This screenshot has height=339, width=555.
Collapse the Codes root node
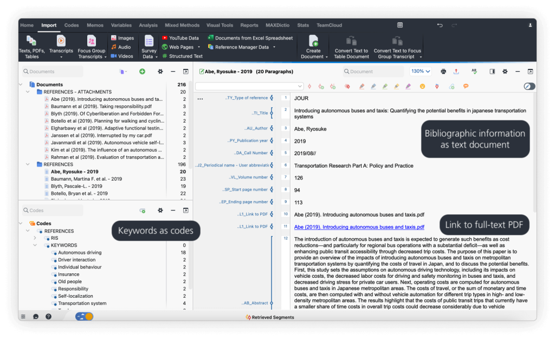pyautogui.click(x=21, y=223)
